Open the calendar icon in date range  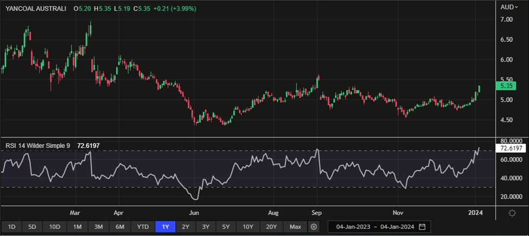tap(422, 227)
